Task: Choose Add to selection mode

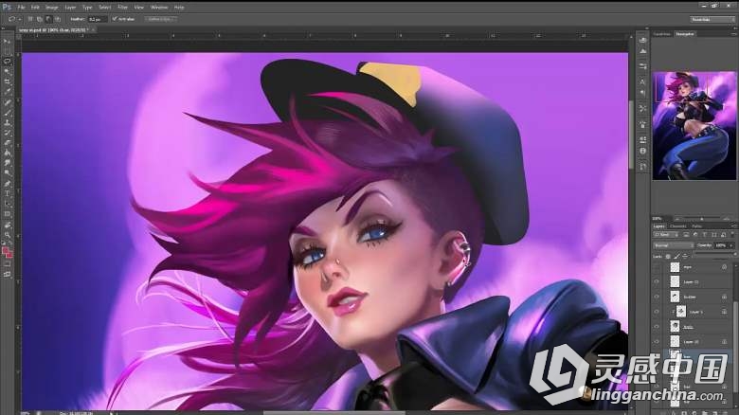Action: [40, 19]
